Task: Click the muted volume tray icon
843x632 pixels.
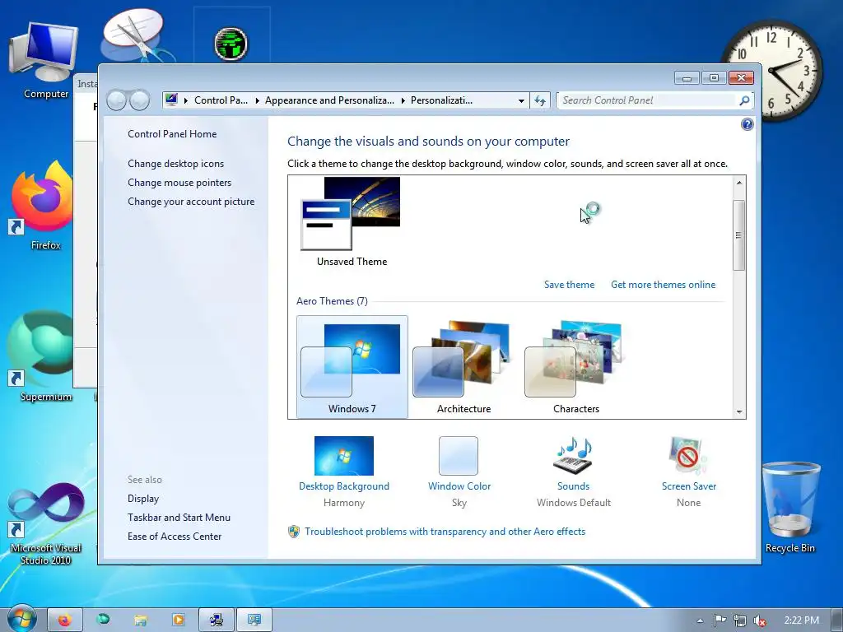Action: 760,620
